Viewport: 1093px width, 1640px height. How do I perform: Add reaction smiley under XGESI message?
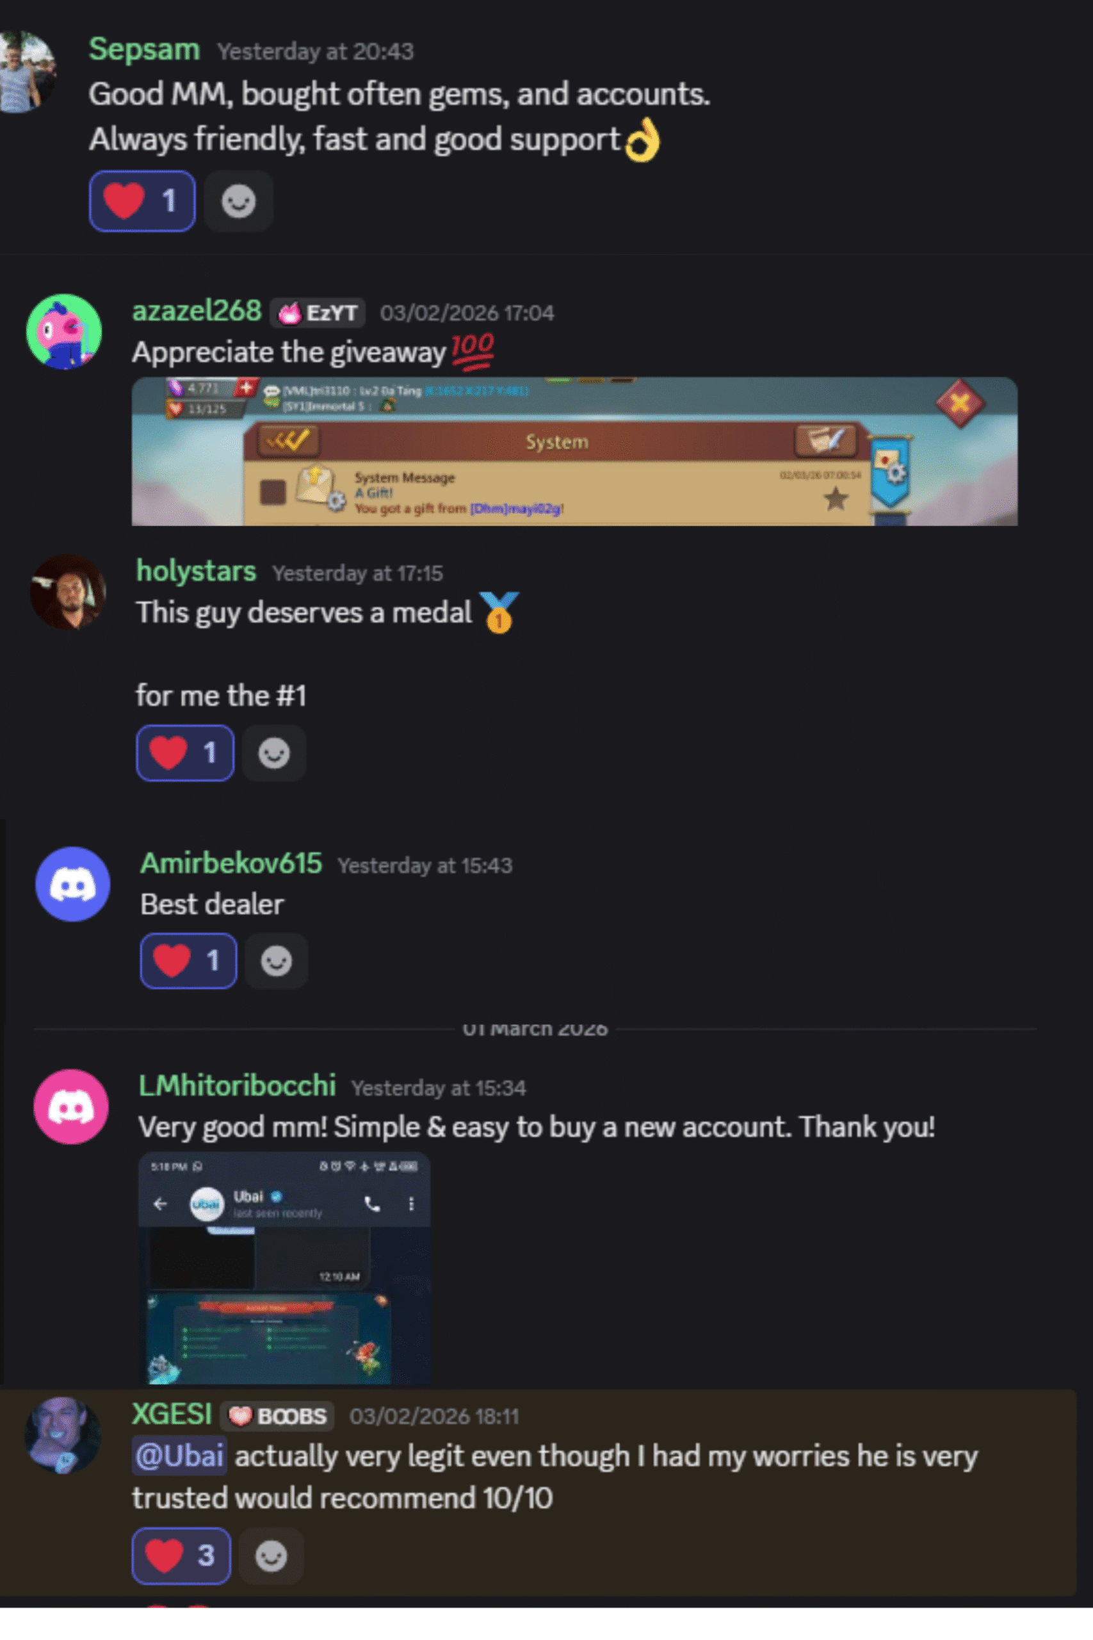click(270, 1555)
